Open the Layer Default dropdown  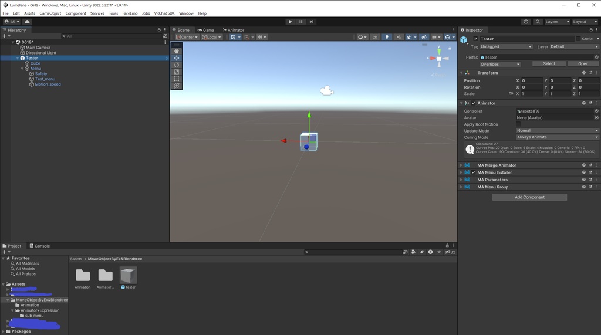pyautogui.click(x=574, y=46)
